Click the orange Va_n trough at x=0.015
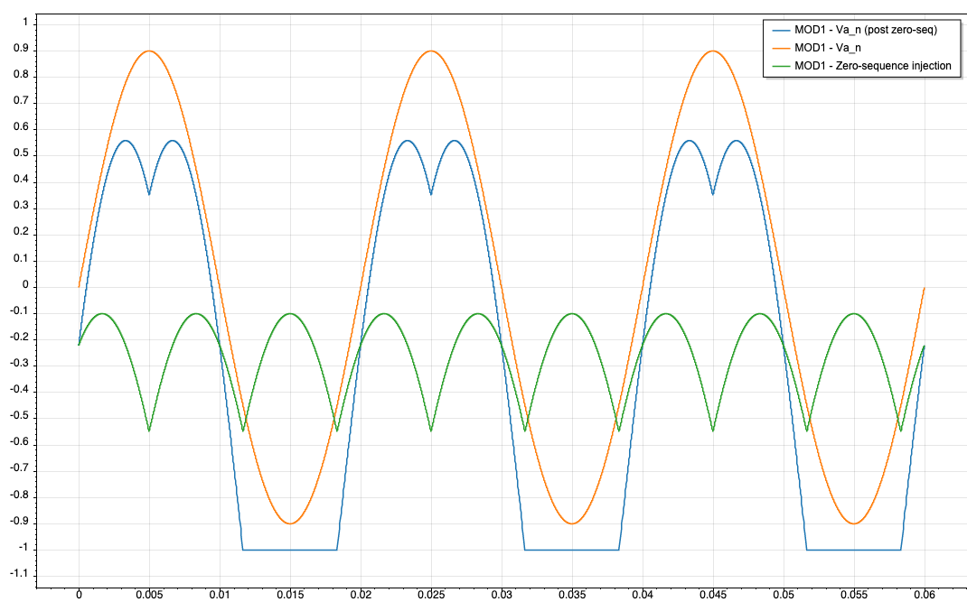 (290, 523)
